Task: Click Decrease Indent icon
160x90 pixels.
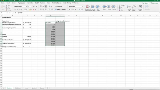Action: click(49, 9)
